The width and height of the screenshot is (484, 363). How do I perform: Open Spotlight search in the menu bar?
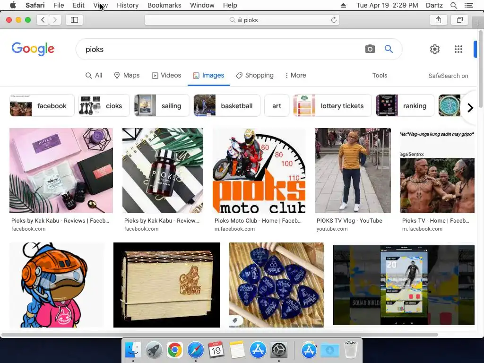coord(454,5)
